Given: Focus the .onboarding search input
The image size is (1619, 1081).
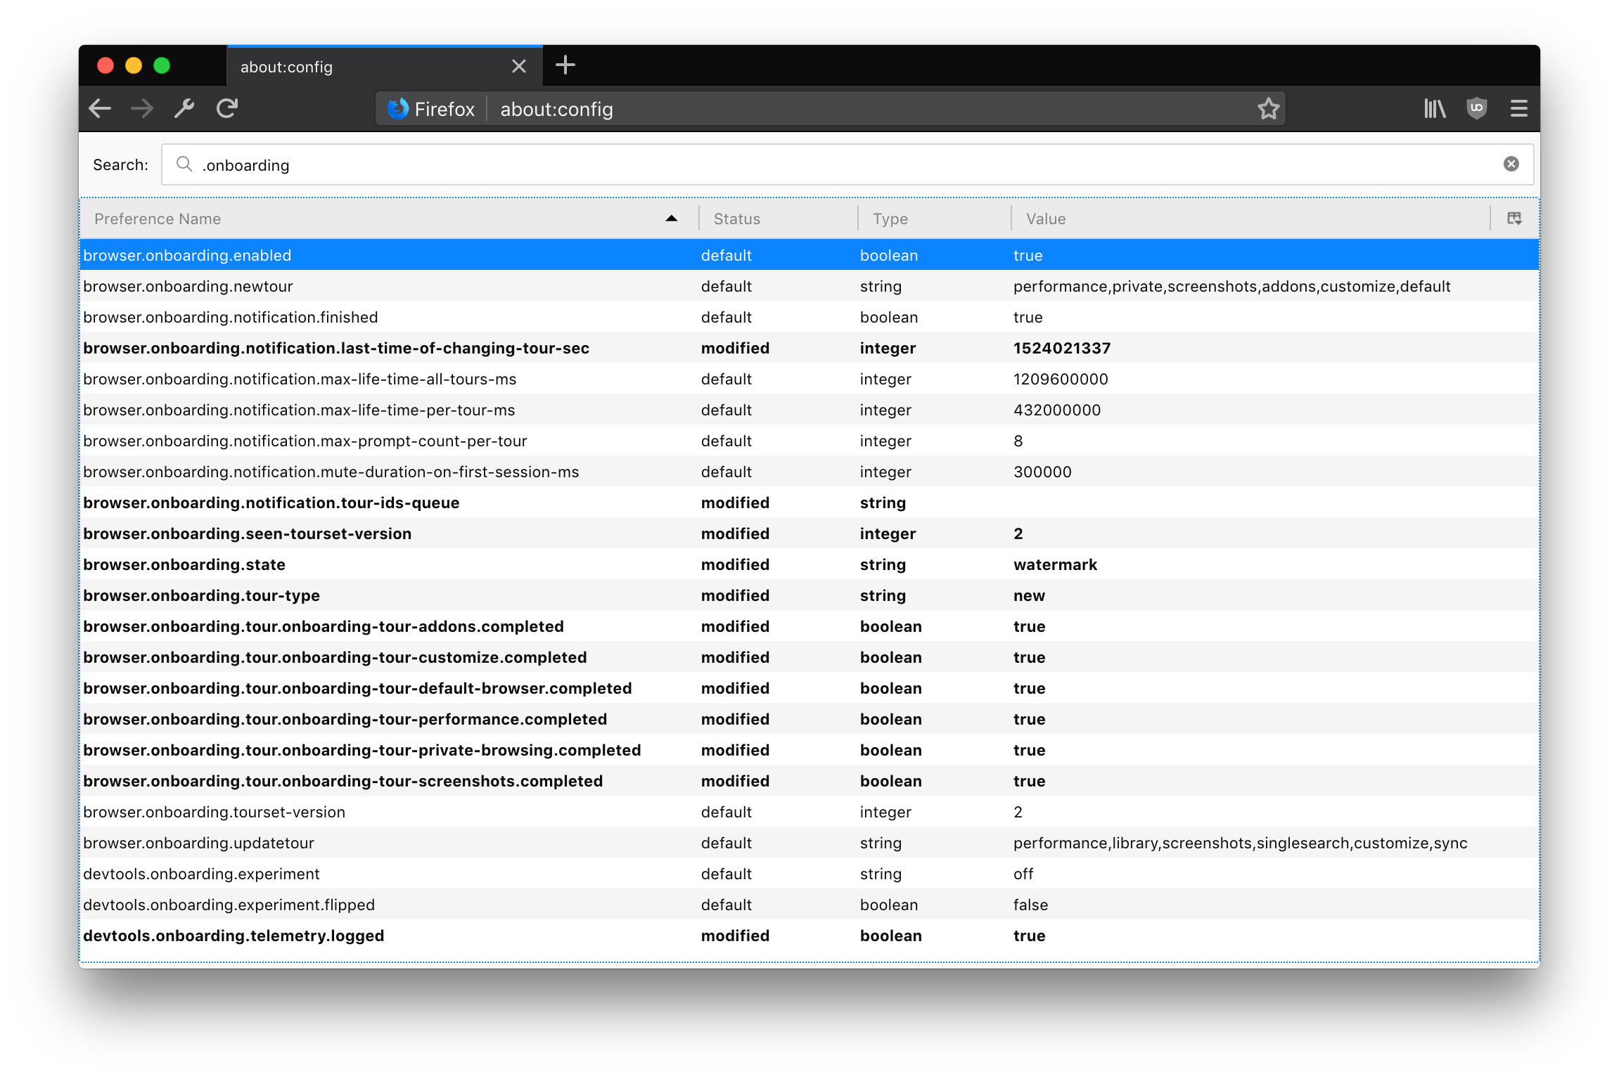Looking at the screenshot, I should [x=492, y=164].
